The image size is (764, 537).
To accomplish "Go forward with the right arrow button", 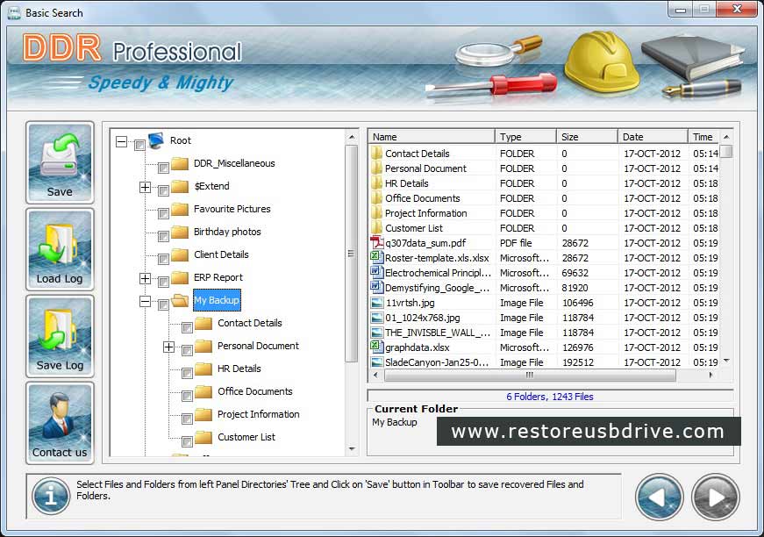I will [716, 497].
